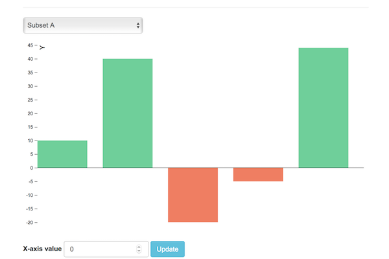Click the 10 tick label on the y-axis
The image size is (389, 259).
coord(30,141)
